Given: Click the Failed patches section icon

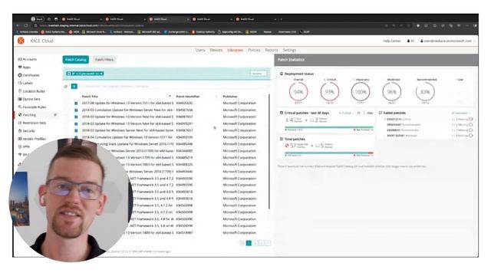Looking at the screenshot, I should 381,113.
